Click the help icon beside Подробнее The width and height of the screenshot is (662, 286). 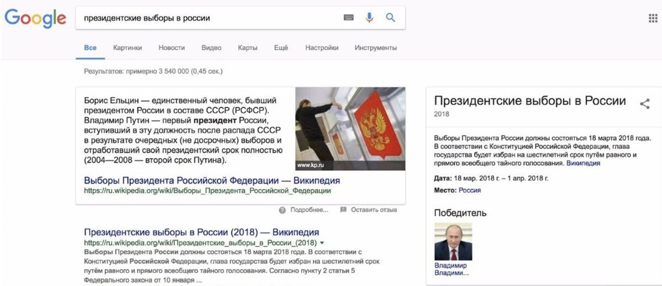click(x=282, y=210)
